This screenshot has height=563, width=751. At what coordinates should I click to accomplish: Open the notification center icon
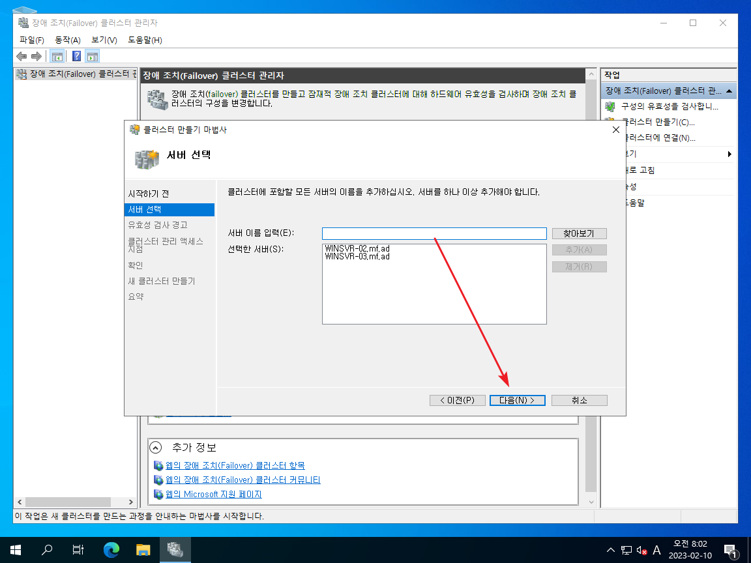(x=731, y=550)
